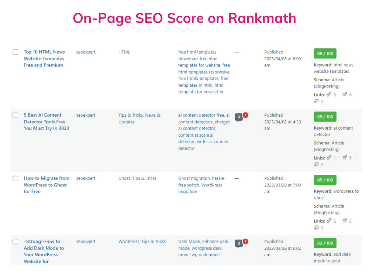Click tag Ghost migration
Viewport: 369px width, 277px height.
point(194,178)
